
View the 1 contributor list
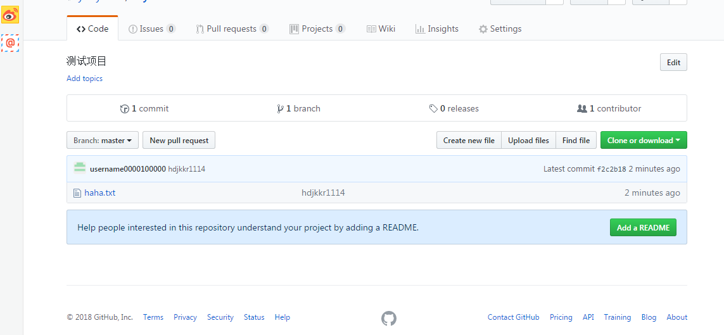609,108
